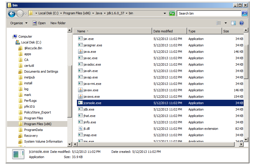Select the jinfo.exe file icon

click(x=80, y=122)
